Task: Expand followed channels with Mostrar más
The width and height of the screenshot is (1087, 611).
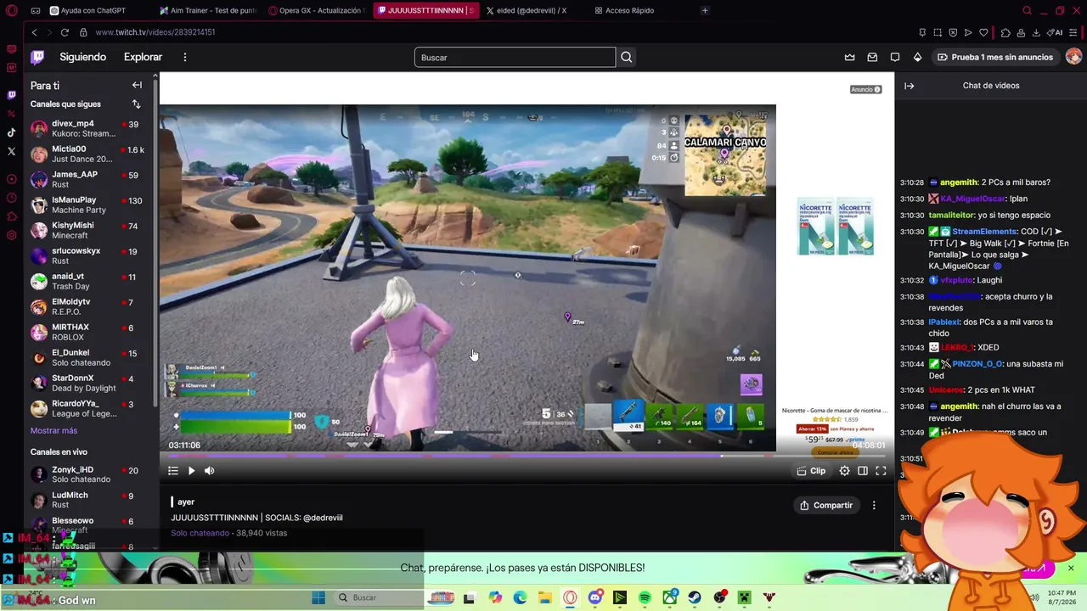Action: 54,430
